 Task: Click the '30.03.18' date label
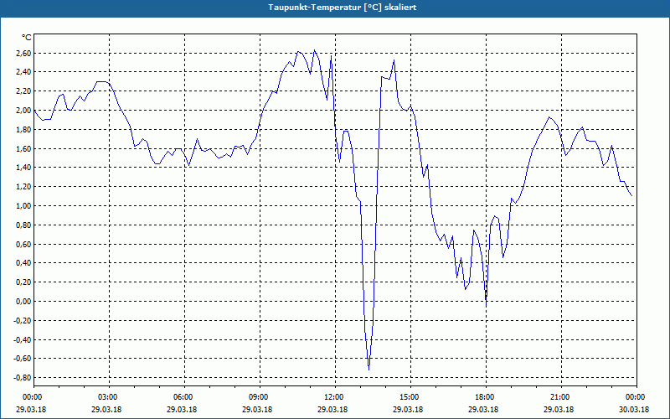pos(634,409)
